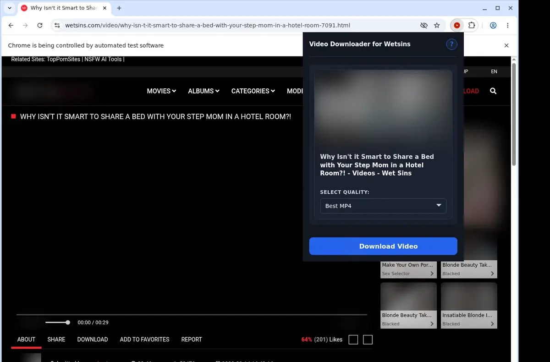Viewport: 550px width, 362px height.
Task: View site information in address bar
Action: pos(56,26)
